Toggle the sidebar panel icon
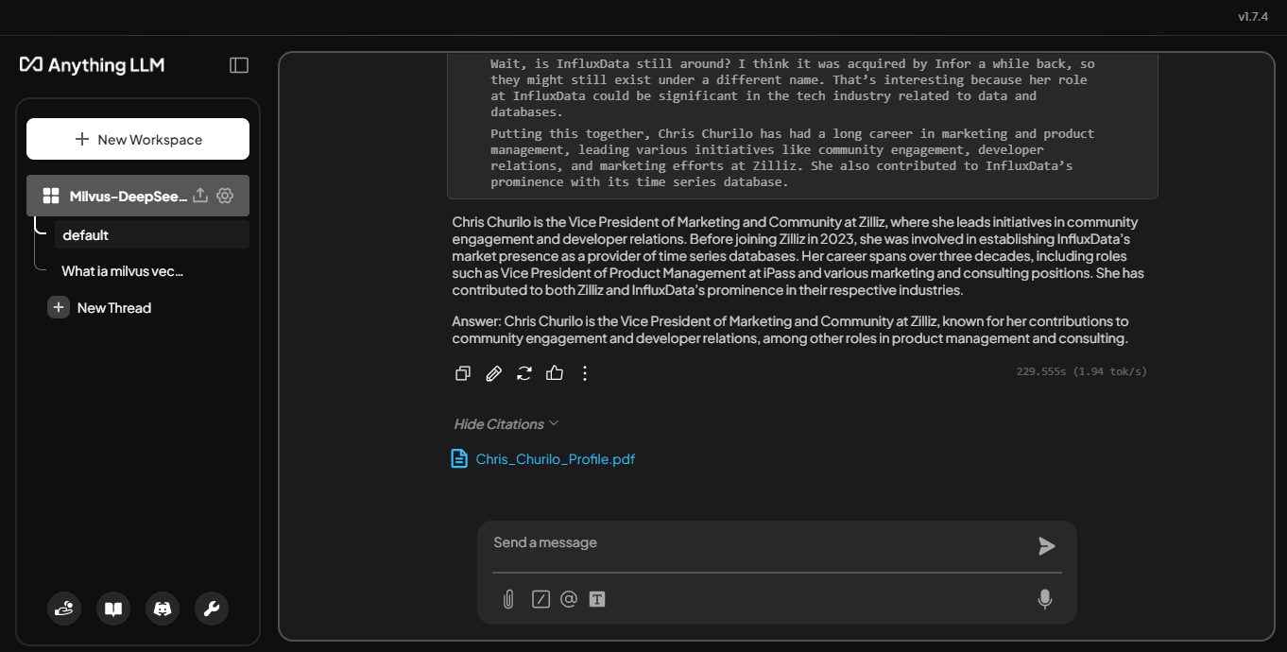Image resolution: width=1287 pixels, height=652 pixels. pyautogui.click(x=239, y=65)
